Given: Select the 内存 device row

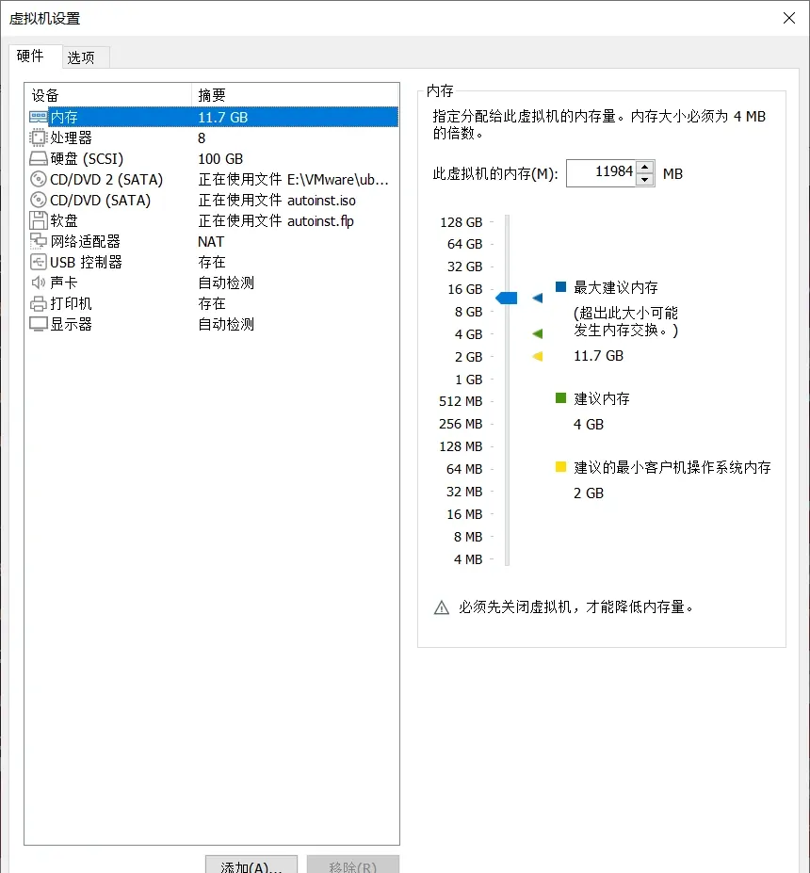Looking at the screenshot, I should pos(212,117).
